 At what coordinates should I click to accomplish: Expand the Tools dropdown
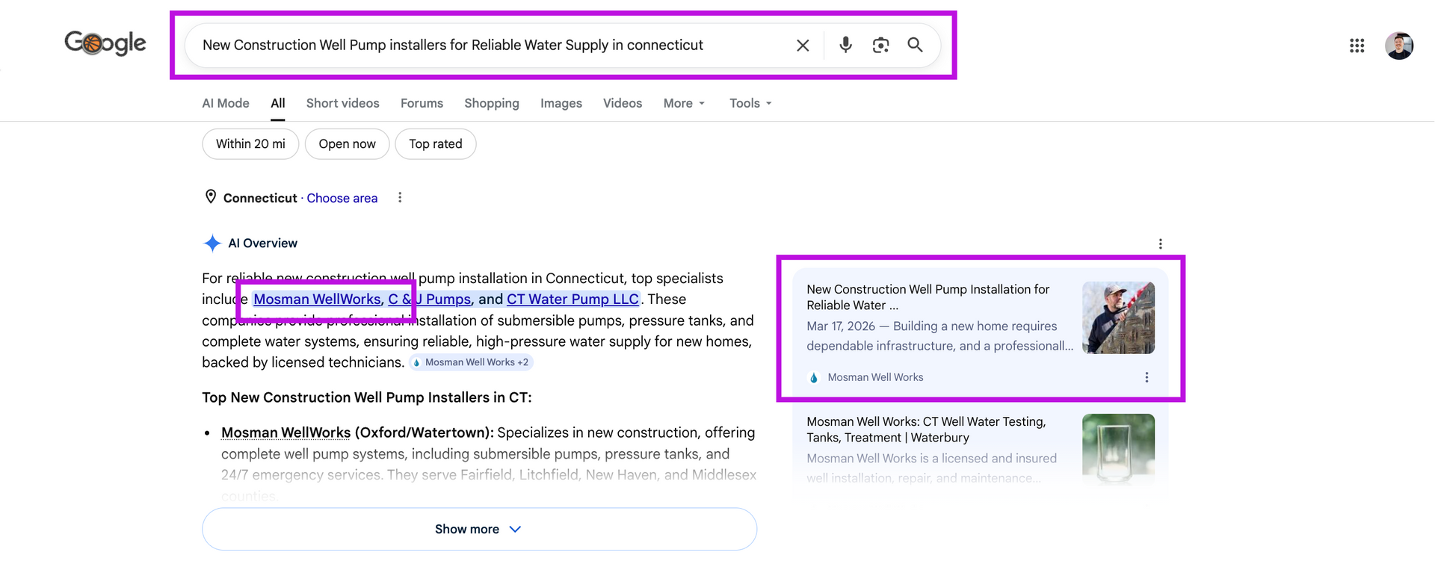point(750,103)
